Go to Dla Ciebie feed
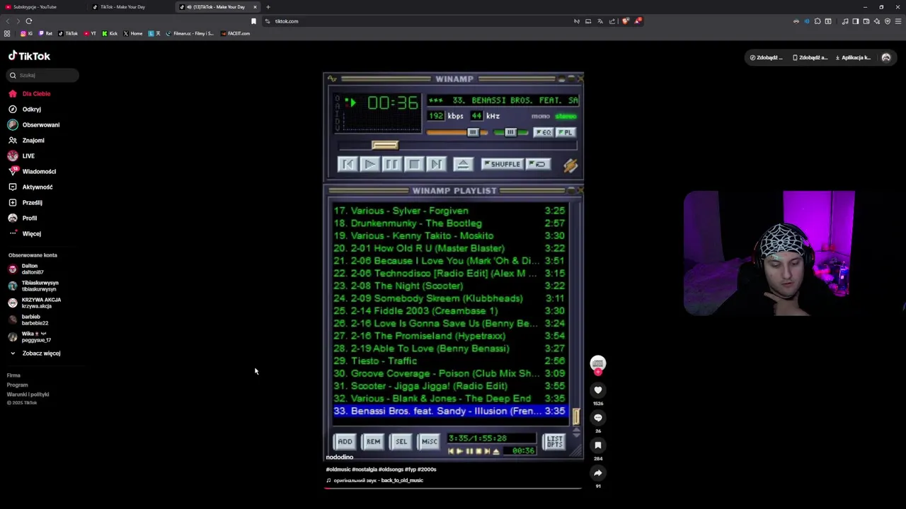The image size is (906, 509). [29, 94]
